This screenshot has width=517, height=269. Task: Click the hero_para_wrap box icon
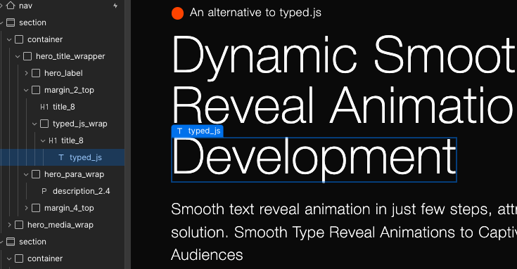pyautogui.click(x=36, y=174)
